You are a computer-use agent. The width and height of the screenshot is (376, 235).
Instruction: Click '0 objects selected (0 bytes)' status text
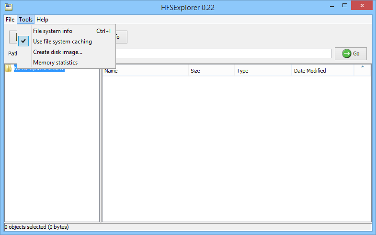(x=37, y=227)
